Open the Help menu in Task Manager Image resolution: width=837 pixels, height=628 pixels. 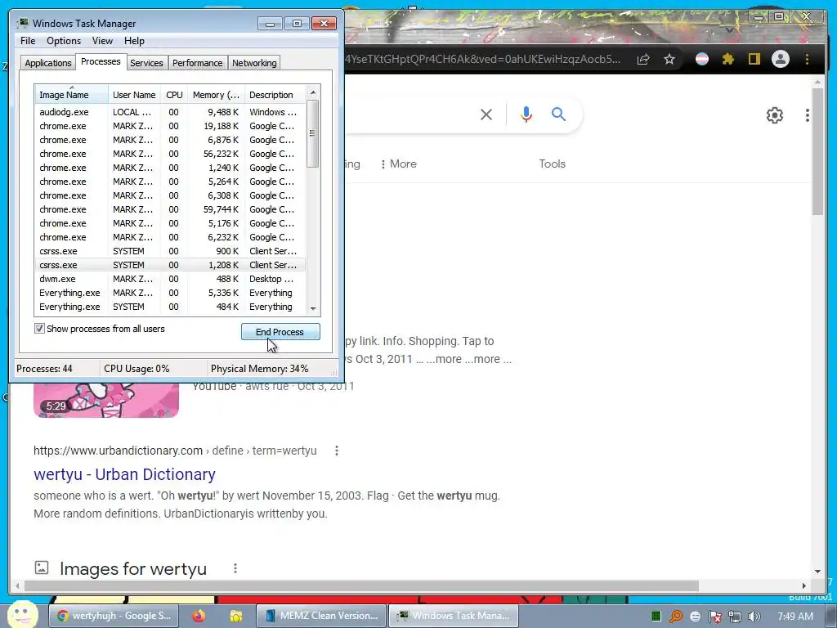[x=134, y=41]
